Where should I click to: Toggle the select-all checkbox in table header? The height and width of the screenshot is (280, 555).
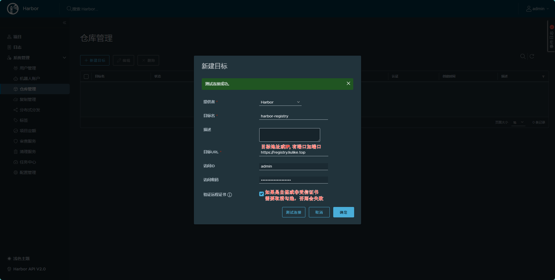coord(86,77)
